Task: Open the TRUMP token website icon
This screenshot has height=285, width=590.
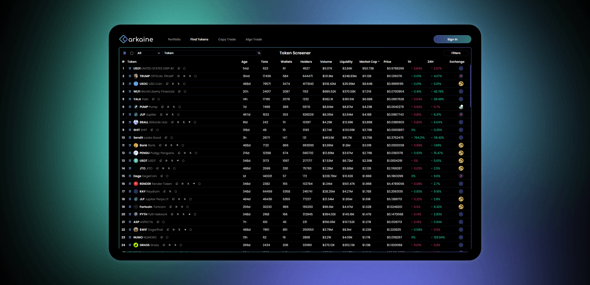Action: pyautogui.click(x=184, y=76)
